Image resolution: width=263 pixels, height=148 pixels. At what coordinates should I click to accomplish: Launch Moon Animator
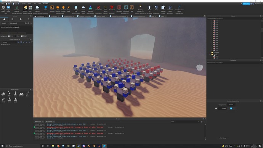pos(52,8)
